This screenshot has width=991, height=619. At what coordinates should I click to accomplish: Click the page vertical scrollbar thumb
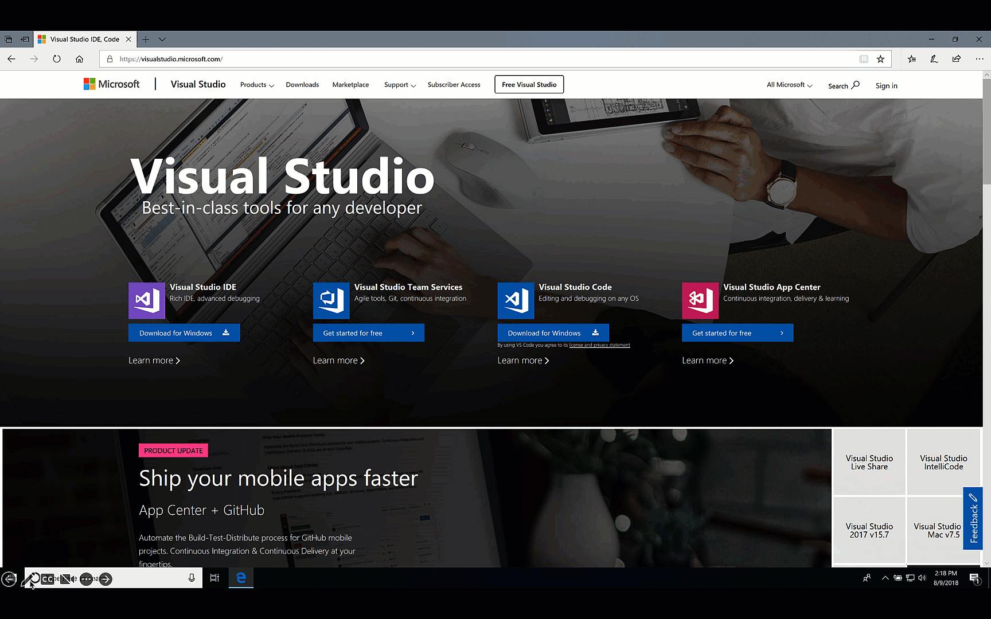point(986,132)
